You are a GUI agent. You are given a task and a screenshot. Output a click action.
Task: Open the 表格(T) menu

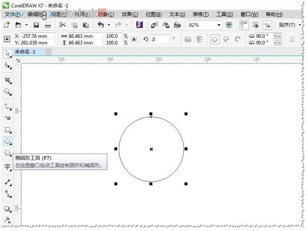pos(201,14)
